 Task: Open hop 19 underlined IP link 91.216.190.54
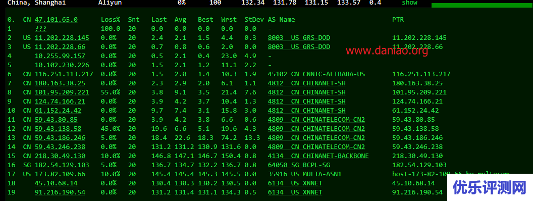coord(60,192)
